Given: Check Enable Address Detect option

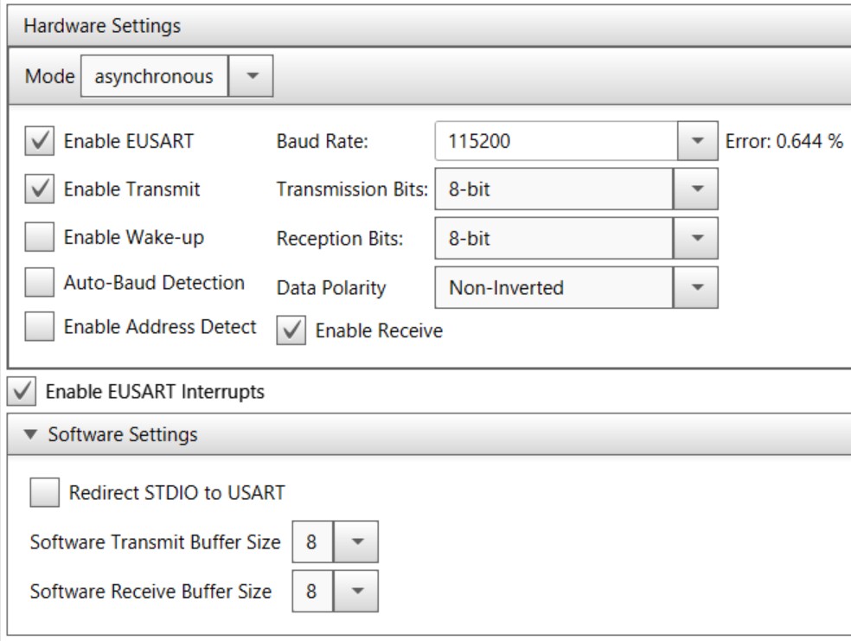Looking at the screenshot, I should (38, 327).
